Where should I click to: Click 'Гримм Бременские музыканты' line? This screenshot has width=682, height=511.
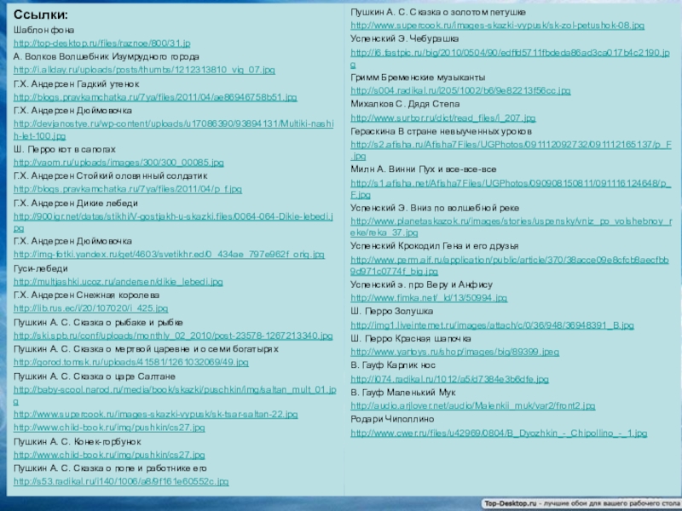(418, 78)
